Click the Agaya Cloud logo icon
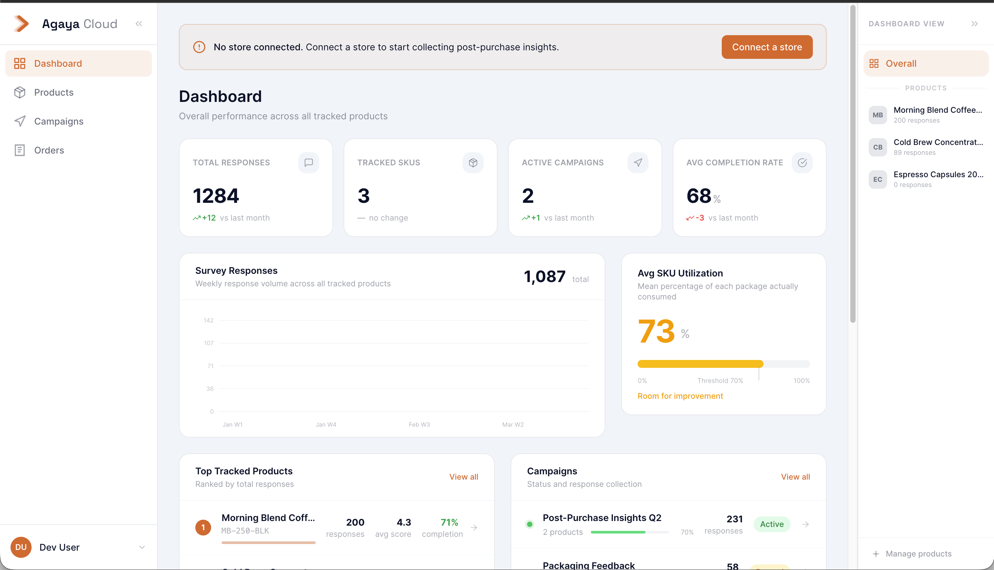The height and width of the screenshot is (570, 994). (x=21, y=23)
